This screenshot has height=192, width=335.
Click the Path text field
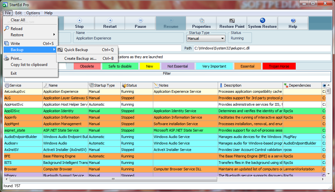click(x=262, y=48)
